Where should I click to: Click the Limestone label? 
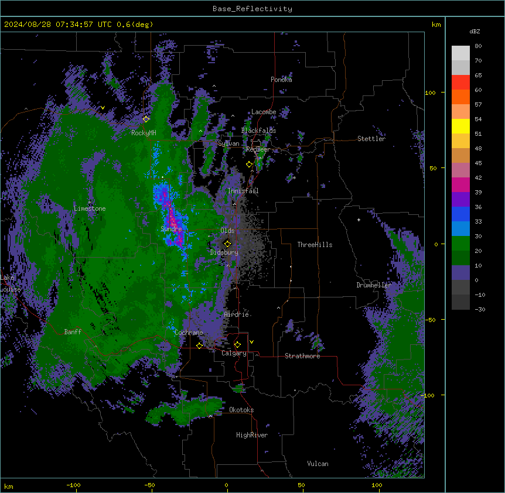[x=90, y=208]
